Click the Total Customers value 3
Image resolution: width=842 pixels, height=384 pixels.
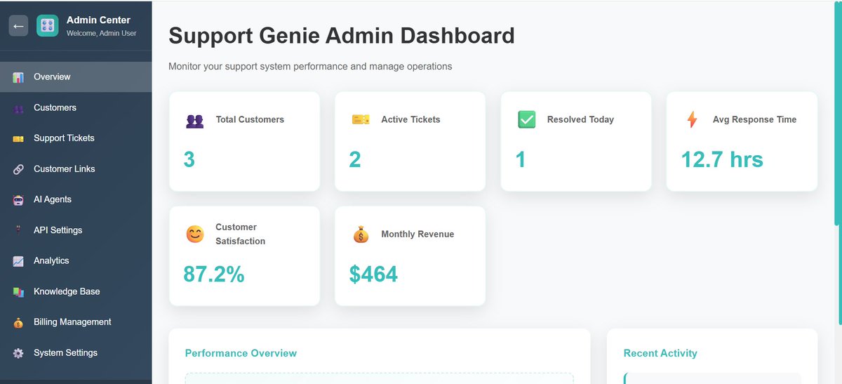click(x=189, y=159)
